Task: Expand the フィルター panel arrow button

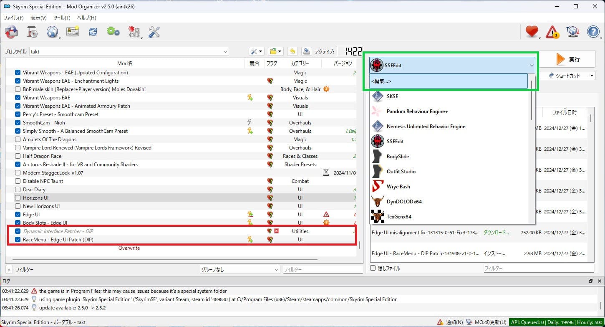Action: (x=9, y=270)
